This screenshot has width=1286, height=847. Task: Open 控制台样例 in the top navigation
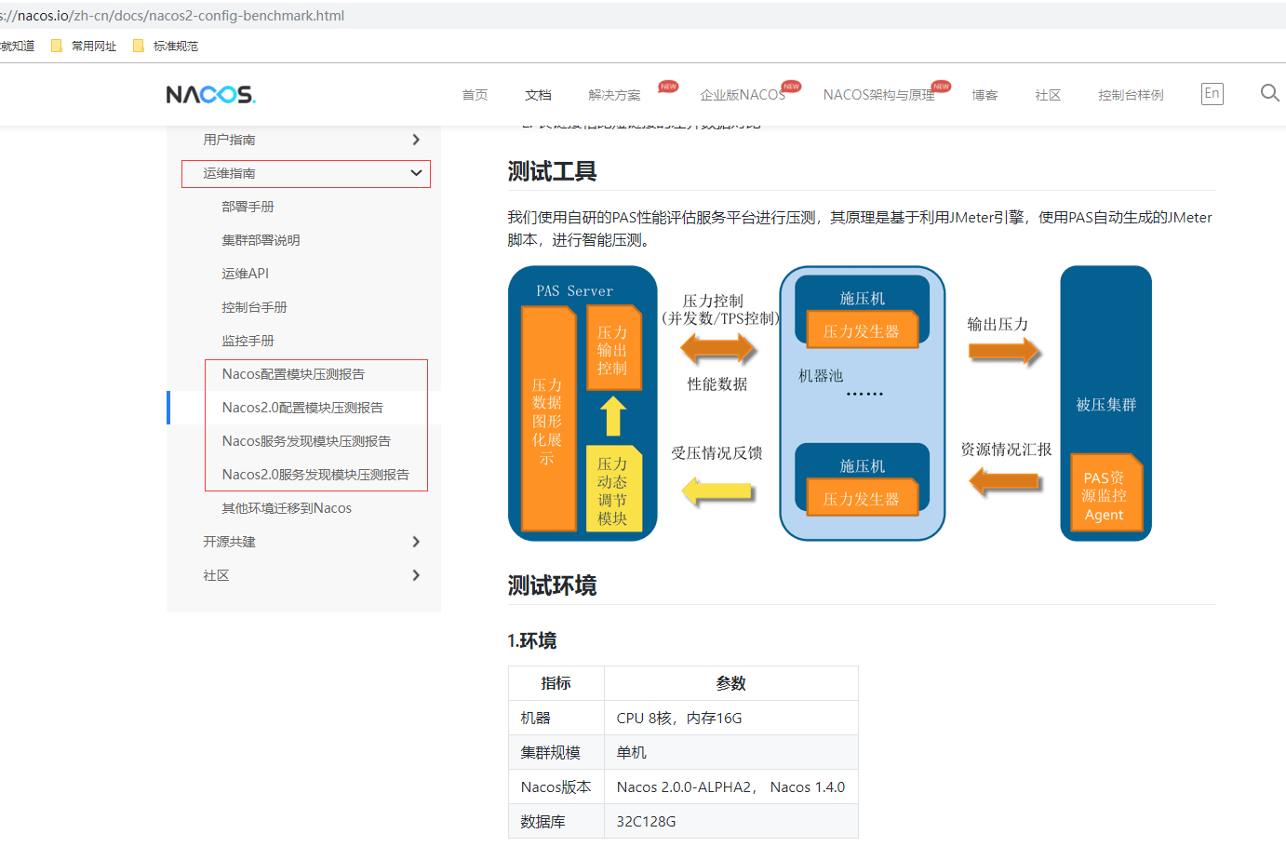coord(1131,95)
